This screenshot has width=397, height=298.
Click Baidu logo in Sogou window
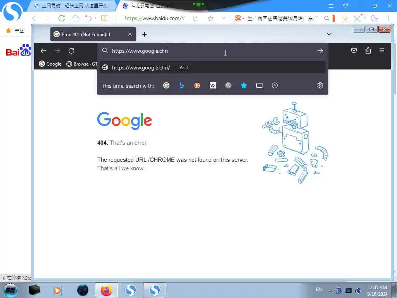[19, 50]
